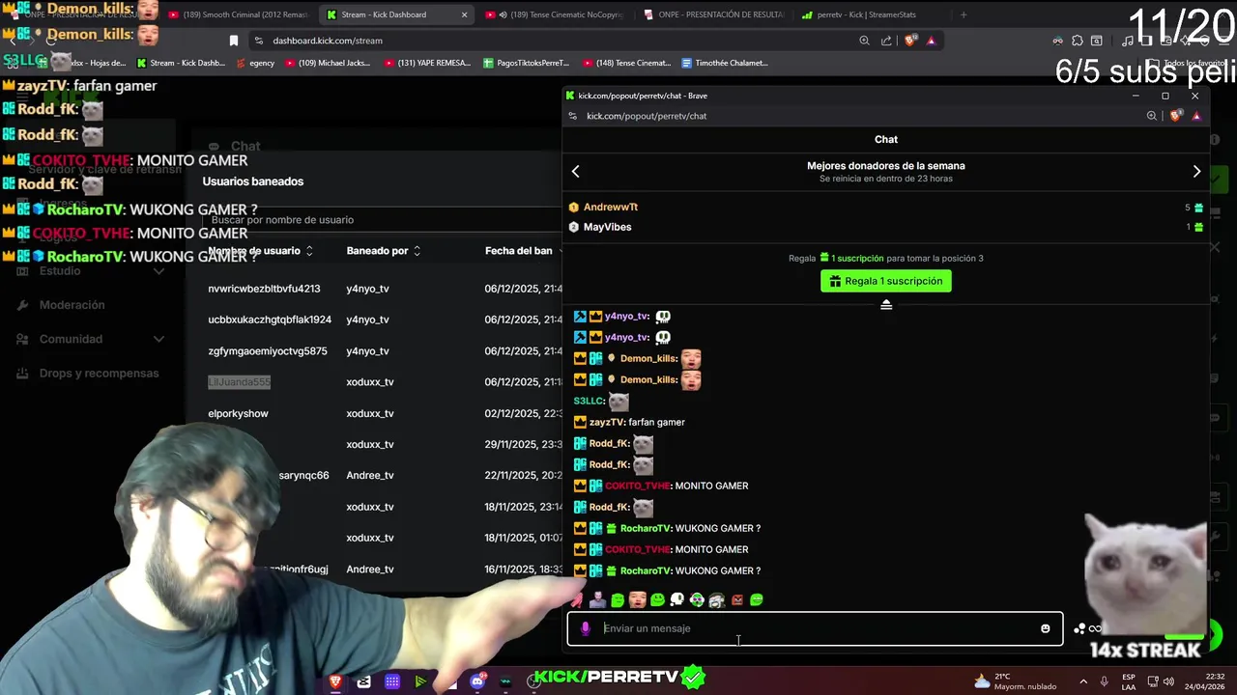Click Regala 1 suscripción button
The width and height of the screenshot is (1237, 695).
pos(886,281)
